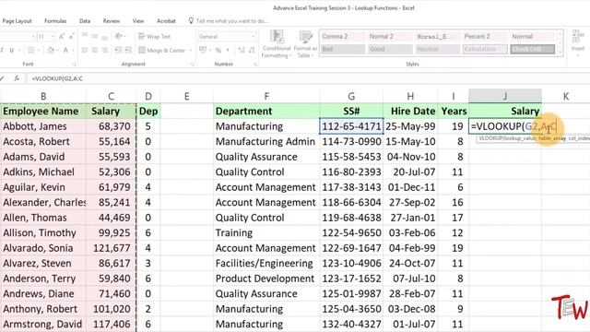Apply the Neutral cell style
The width and height of the screenshot is (590, 332).
click(437, 49)
